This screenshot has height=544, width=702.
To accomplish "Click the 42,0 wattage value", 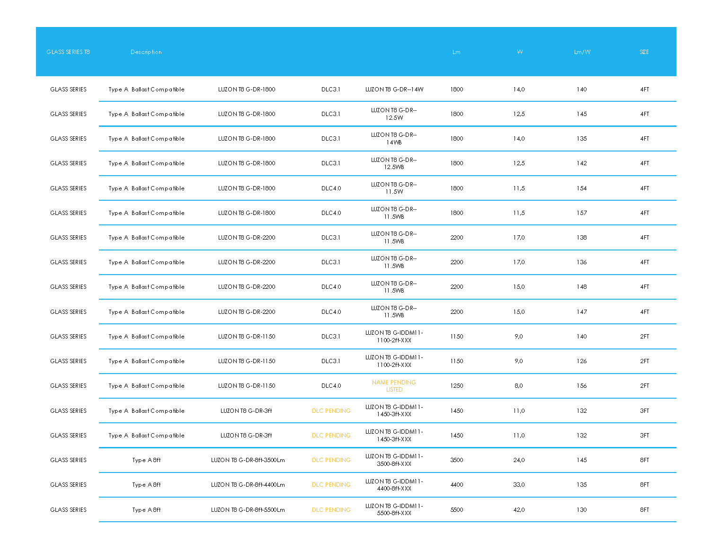I will pos(519,510).
